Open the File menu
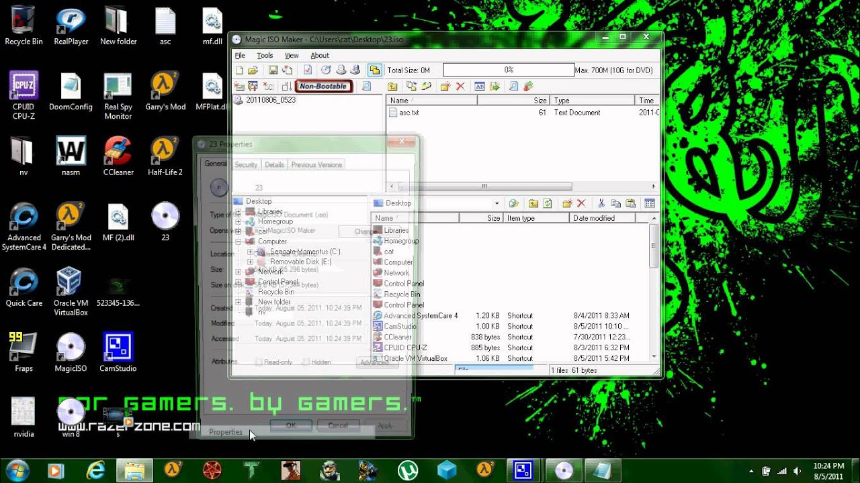Image resolution: width=860 pixels, height=483 pixels. (240, 55)
